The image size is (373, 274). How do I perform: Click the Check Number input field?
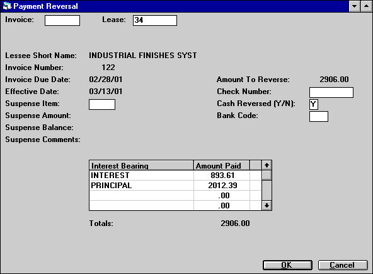click(x=331, y=92)
